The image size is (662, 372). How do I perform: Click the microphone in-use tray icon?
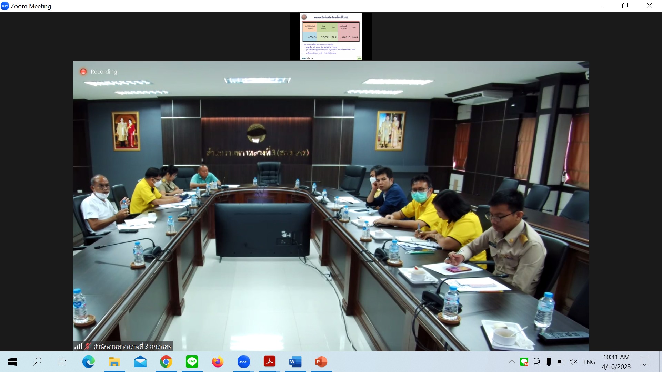pos(549,362)
